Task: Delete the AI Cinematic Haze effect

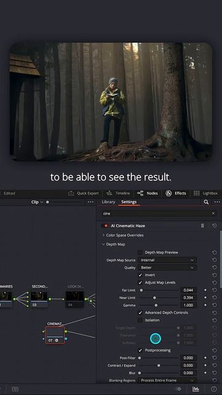Action: pos(202,226)
